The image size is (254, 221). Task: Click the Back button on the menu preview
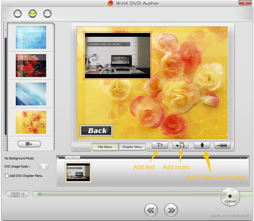click(x=96, y=130)
